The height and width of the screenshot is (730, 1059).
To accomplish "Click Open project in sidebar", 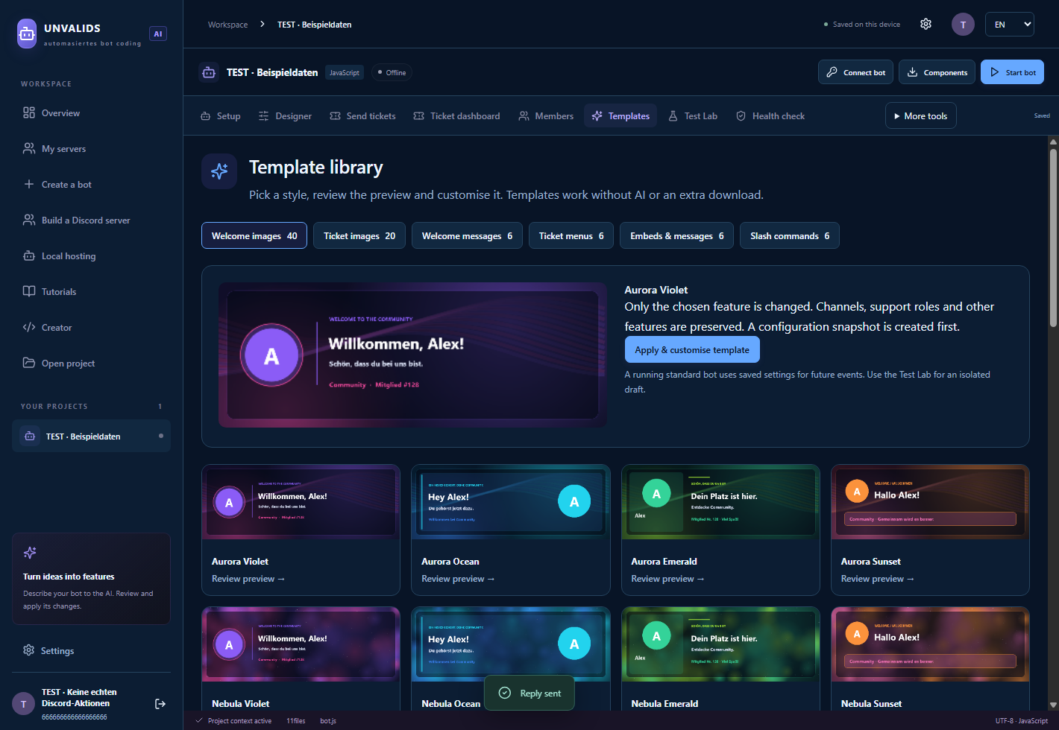I will [91, 364].
